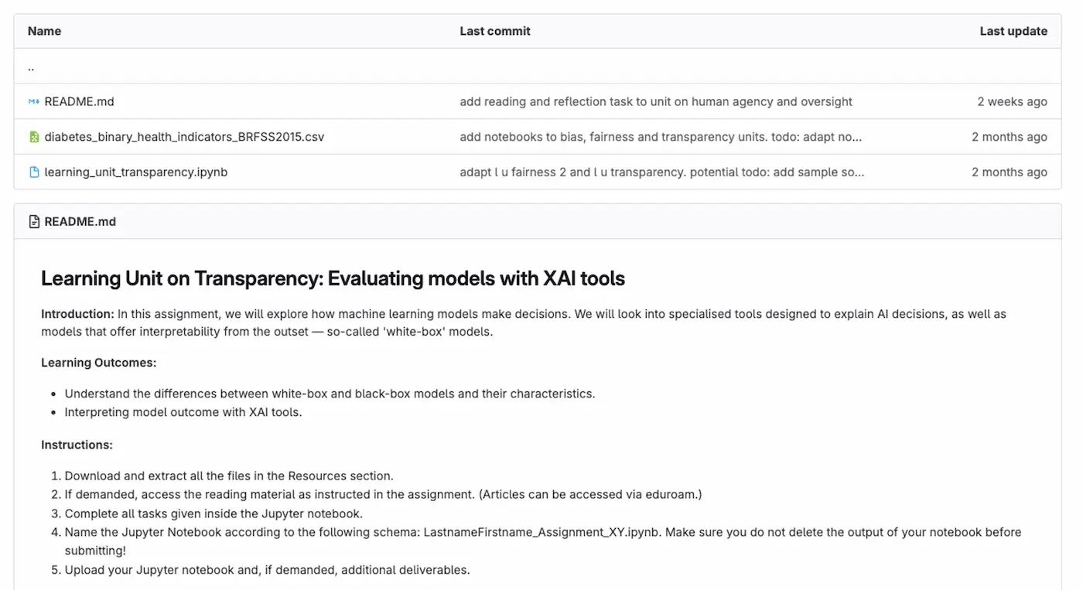Click the green CSV file icon

pyautogui.click(x=33, y=136)
